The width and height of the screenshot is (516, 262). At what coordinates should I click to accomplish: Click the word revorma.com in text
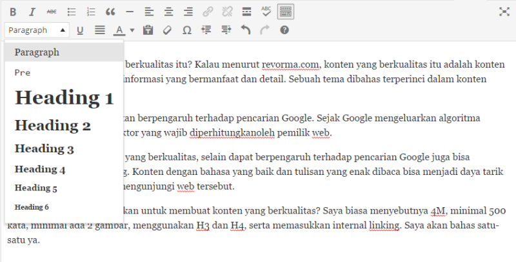pyautogui.click(x=291, y=64)
